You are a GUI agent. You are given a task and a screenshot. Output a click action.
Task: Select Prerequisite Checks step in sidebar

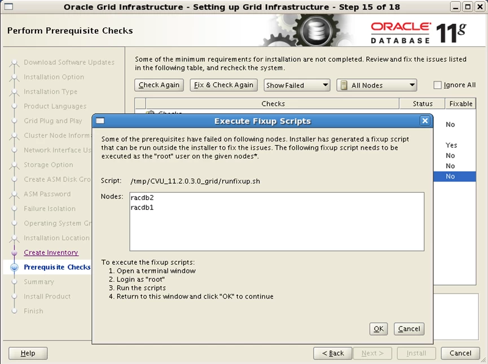pyautogui.click(x=58, y=267)
